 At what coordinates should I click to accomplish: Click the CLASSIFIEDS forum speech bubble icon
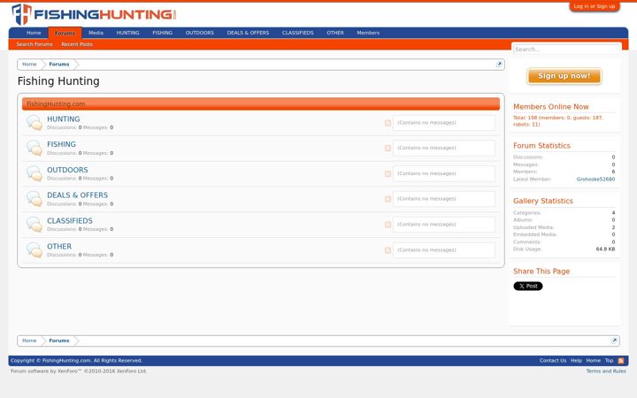(35, 225)
